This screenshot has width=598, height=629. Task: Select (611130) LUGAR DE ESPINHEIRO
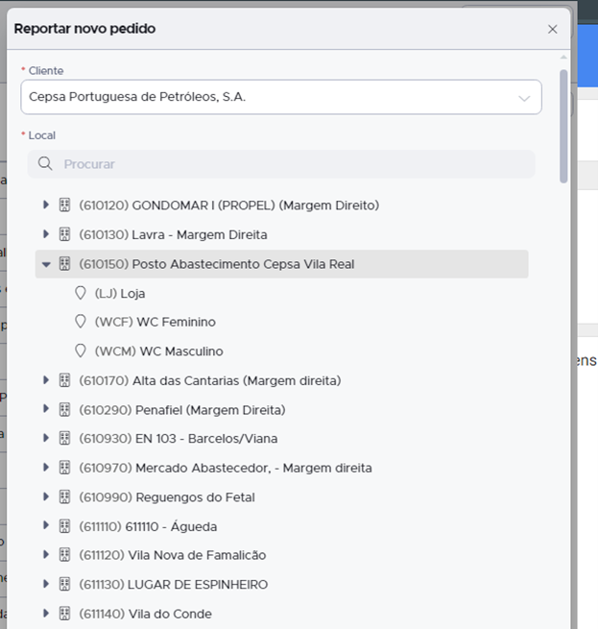click(x=174, y=585)
